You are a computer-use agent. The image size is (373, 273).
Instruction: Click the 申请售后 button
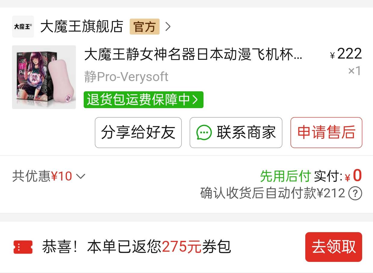click(326, 132)
